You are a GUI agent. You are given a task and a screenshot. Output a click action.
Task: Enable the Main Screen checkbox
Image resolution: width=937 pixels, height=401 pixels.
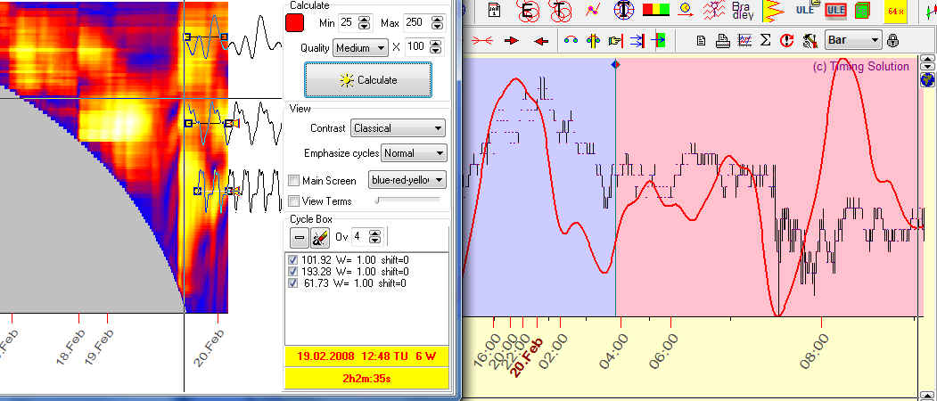[295, 181]
